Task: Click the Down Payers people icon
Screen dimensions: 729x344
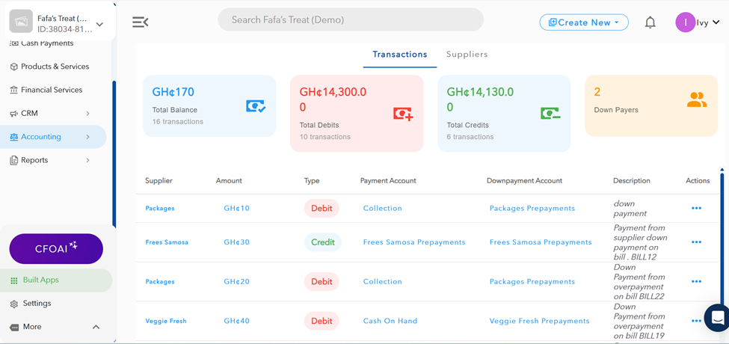Action: pyautogui.click(x=696, y=100)
